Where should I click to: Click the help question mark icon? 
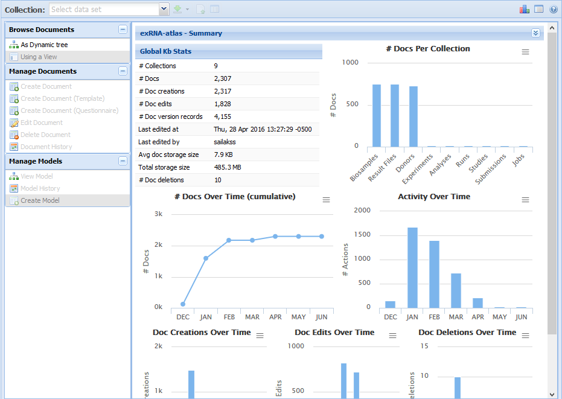point(554,9)
